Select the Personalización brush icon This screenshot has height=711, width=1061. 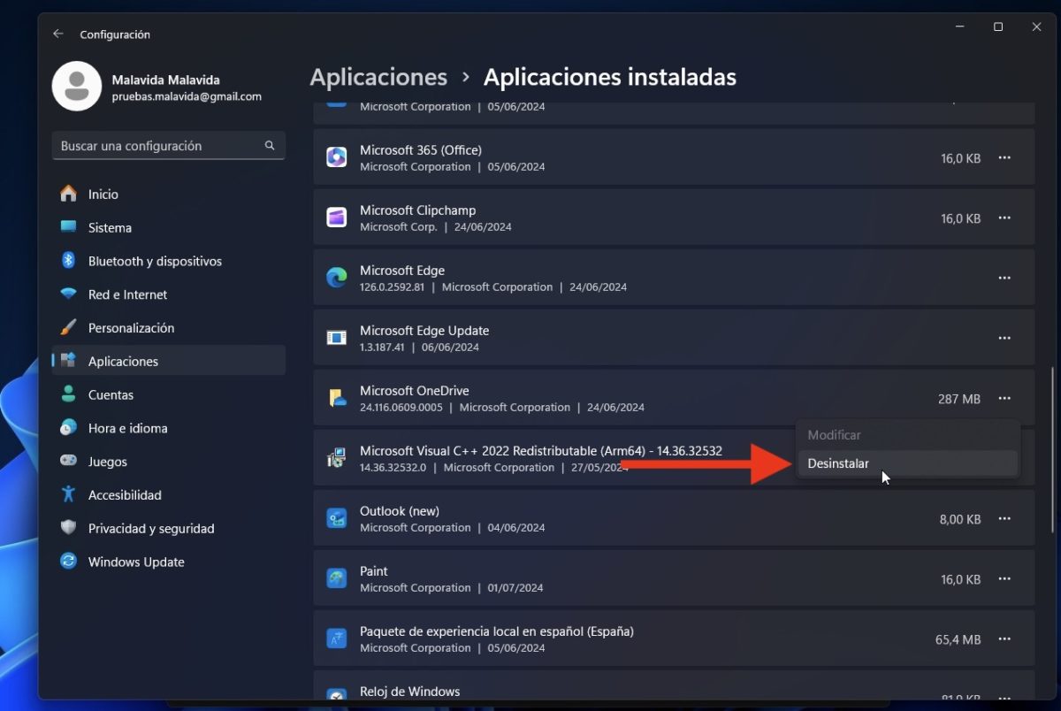tap(68, 327)
